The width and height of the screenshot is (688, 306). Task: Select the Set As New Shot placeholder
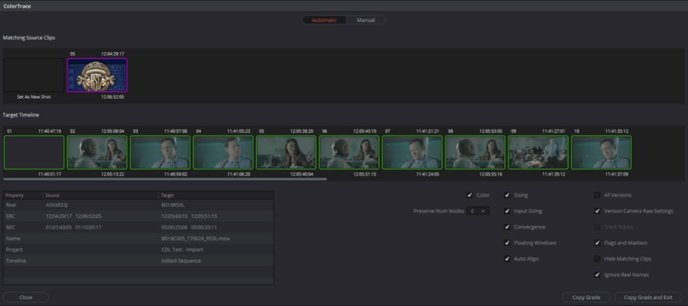[34, 75]
